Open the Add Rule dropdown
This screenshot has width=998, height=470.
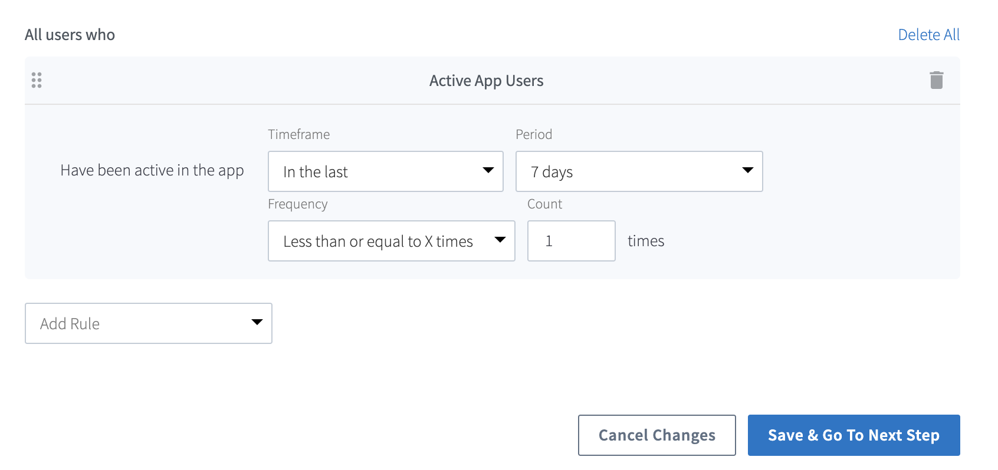pyautogui.click(x=142, y=323)
